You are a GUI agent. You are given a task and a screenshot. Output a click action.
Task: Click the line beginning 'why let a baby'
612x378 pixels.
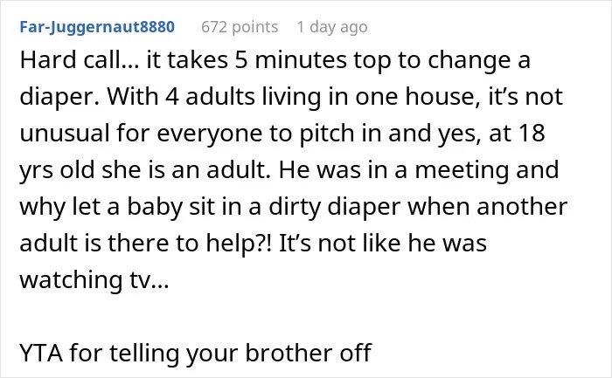[x=294, y=207]
